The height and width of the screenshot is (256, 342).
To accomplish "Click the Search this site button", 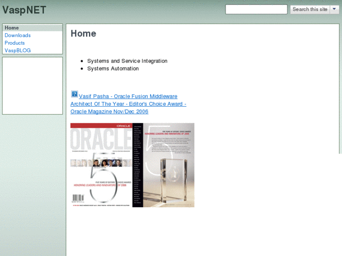I will (x=310, y=9).
